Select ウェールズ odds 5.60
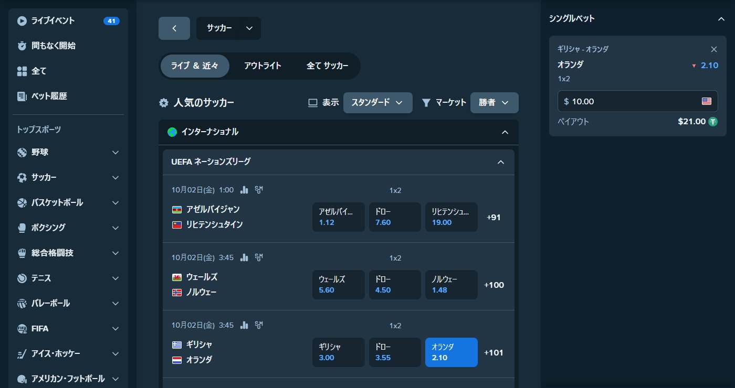Screen dimensions: 735x388 pos(339,285)
